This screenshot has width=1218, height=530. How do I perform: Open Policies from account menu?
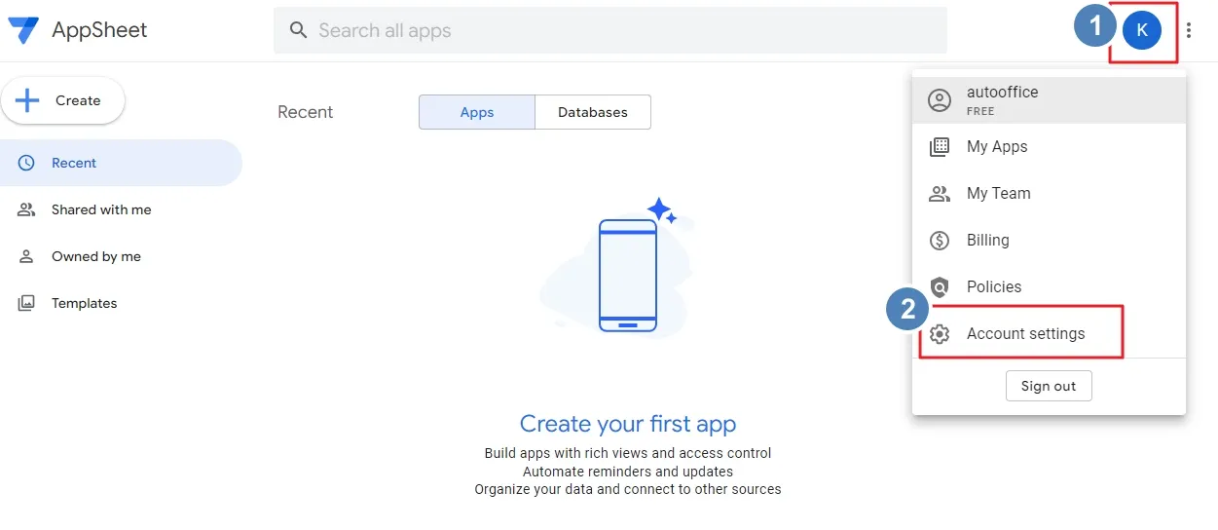coord(1049,287)
